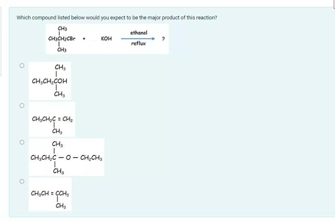
Task: Click the = CH2 terminal group in second option
Action: (x=66, y=119)
